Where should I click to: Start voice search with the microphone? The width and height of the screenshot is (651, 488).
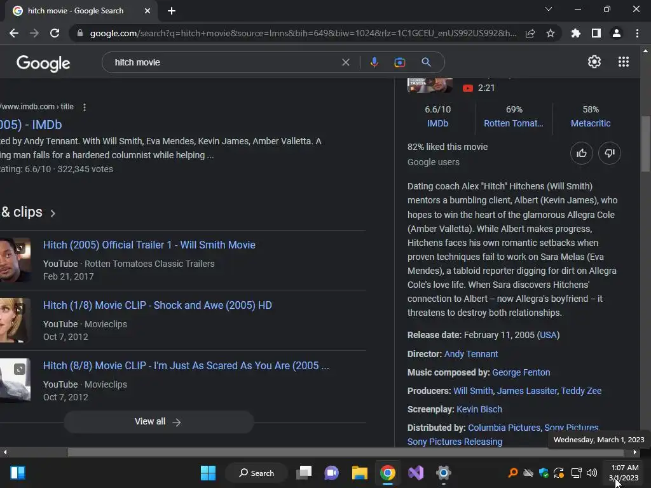click(374, 62)
